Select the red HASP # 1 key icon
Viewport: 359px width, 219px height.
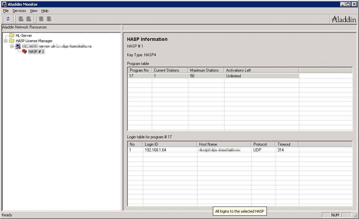click(24, 52)
